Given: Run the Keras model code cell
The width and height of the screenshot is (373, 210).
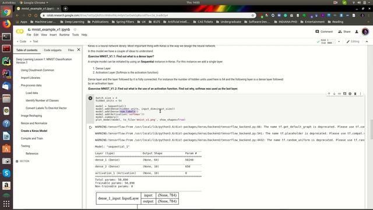Looking at the screenshot, I should pos(90,98).
